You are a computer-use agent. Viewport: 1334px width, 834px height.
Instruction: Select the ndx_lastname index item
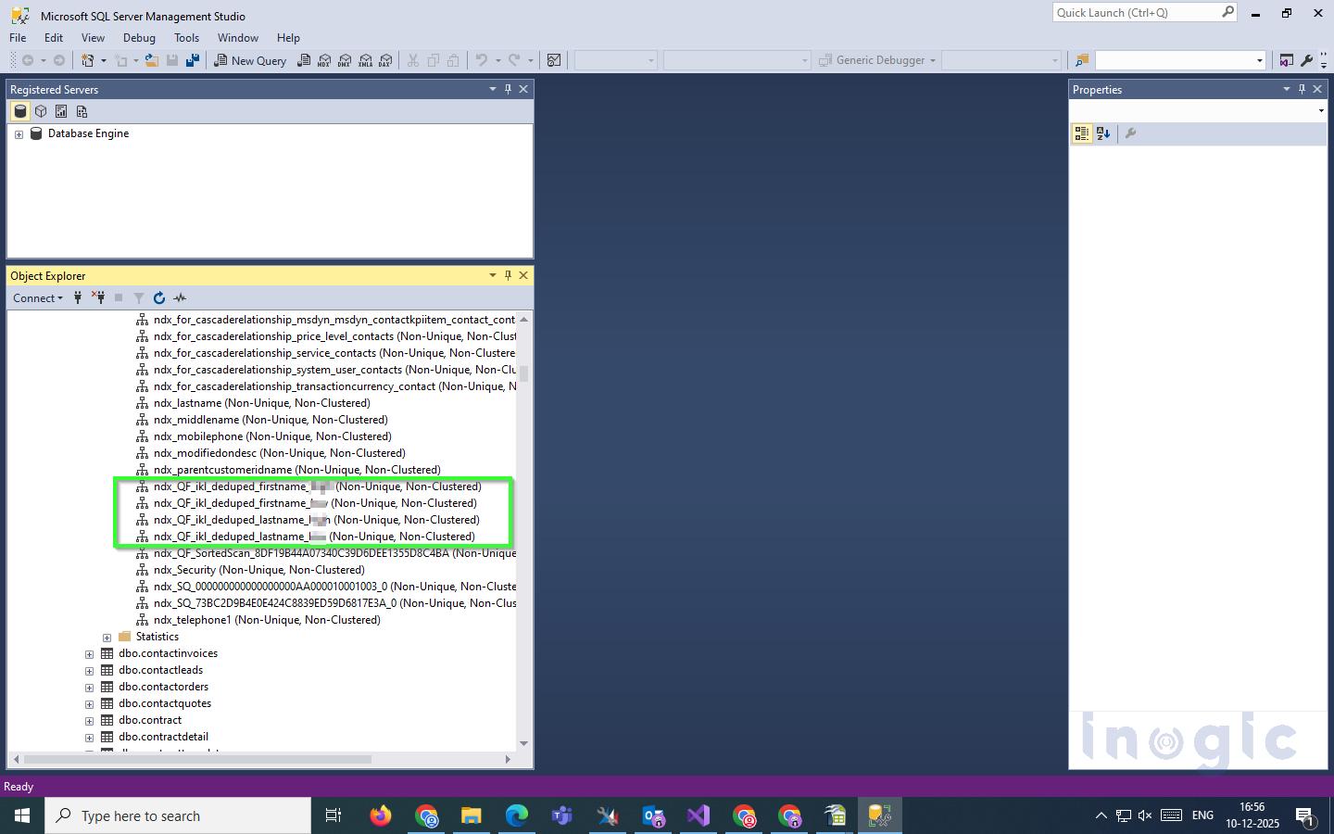[261, 403]
